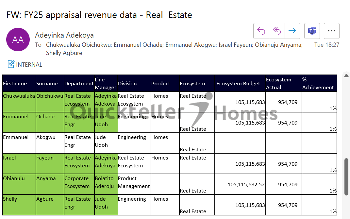This screenshot has height=219, width=350.
Task: Click the Reply arrow icon
Action: [x=261, y=31]
